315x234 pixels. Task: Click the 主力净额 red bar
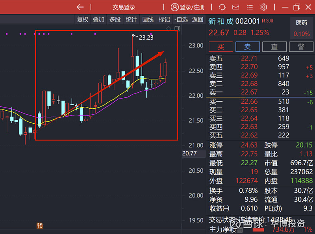pos(258,230)
